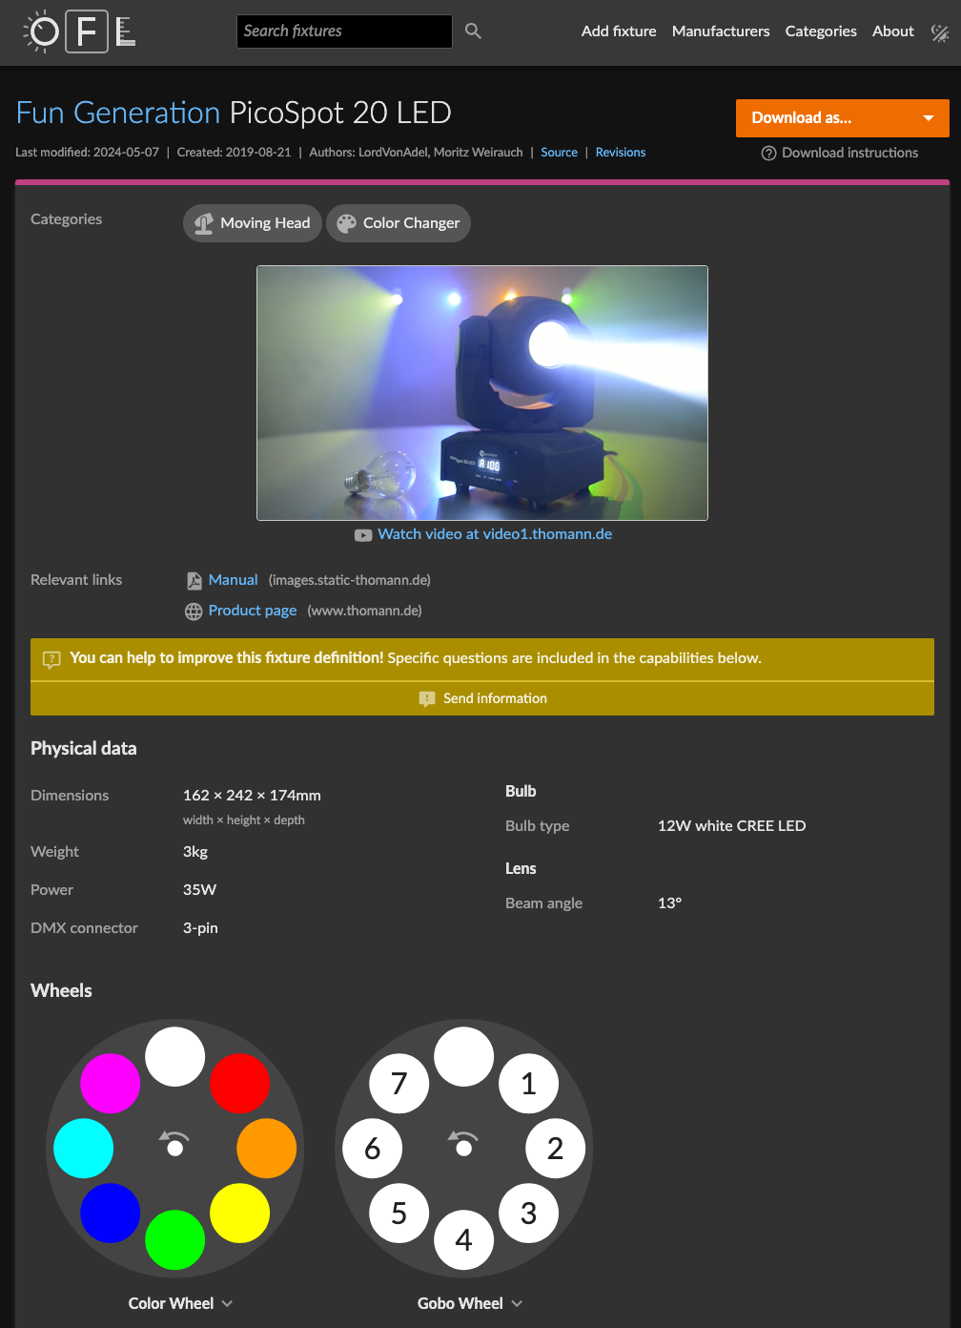Click the dimensions value '162 × 242 × 174mm'
Screen dimensions: 961x1328
tap(252, 796)
